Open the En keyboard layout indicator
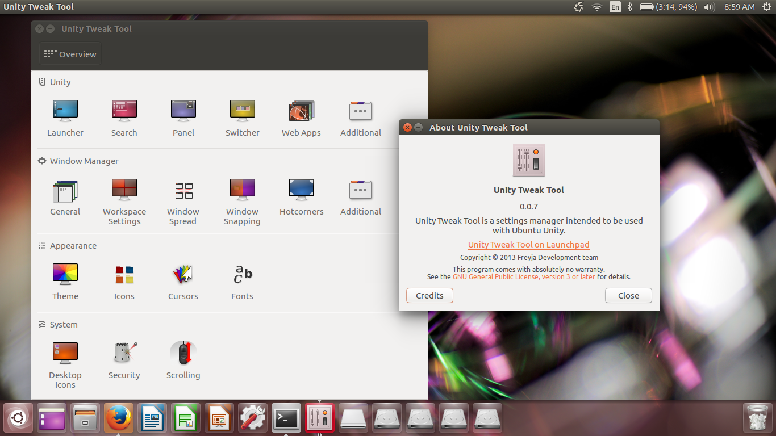Screen dimensions: 776x436 (615, 7)
